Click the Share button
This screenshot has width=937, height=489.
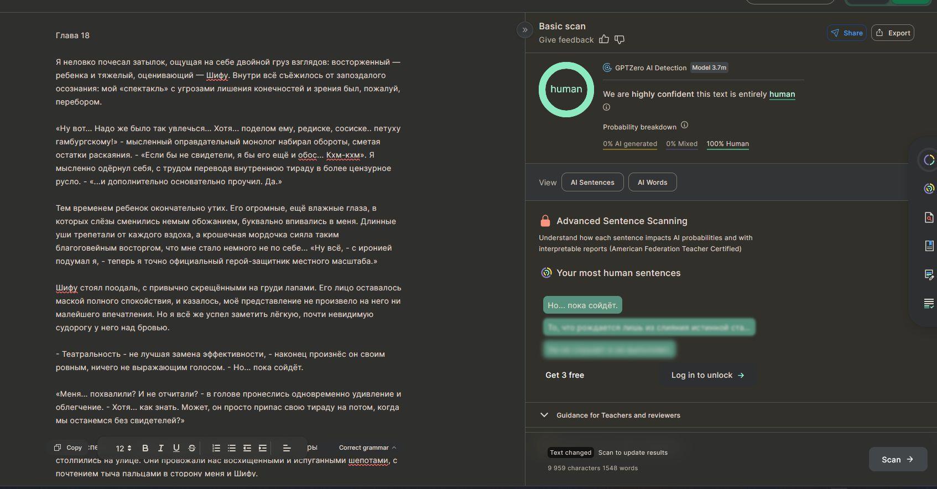(x=846, y=33)
